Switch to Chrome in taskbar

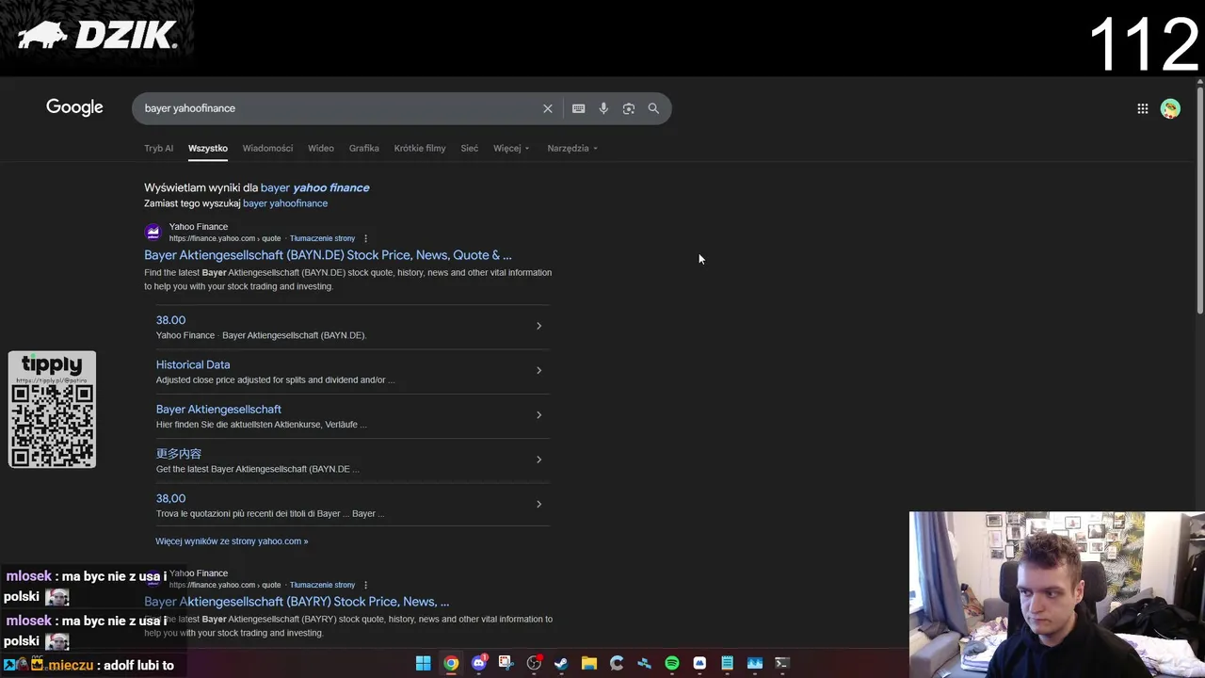coord(451,664)
